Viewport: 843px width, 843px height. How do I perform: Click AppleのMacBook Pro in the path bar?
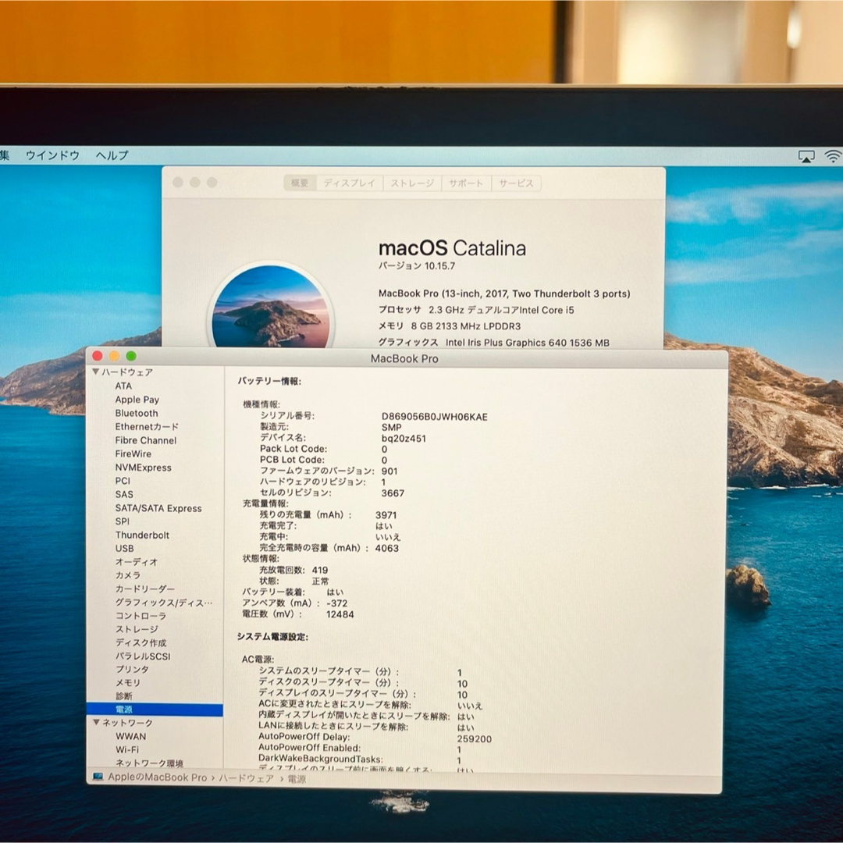(x=158, y=777)
